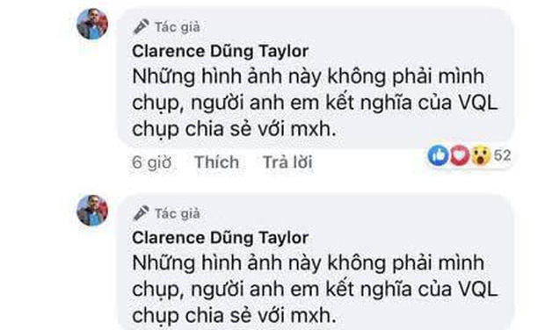545x330 pixels.
Task: Click the red heart Love reaction icon
Action: 460,155
